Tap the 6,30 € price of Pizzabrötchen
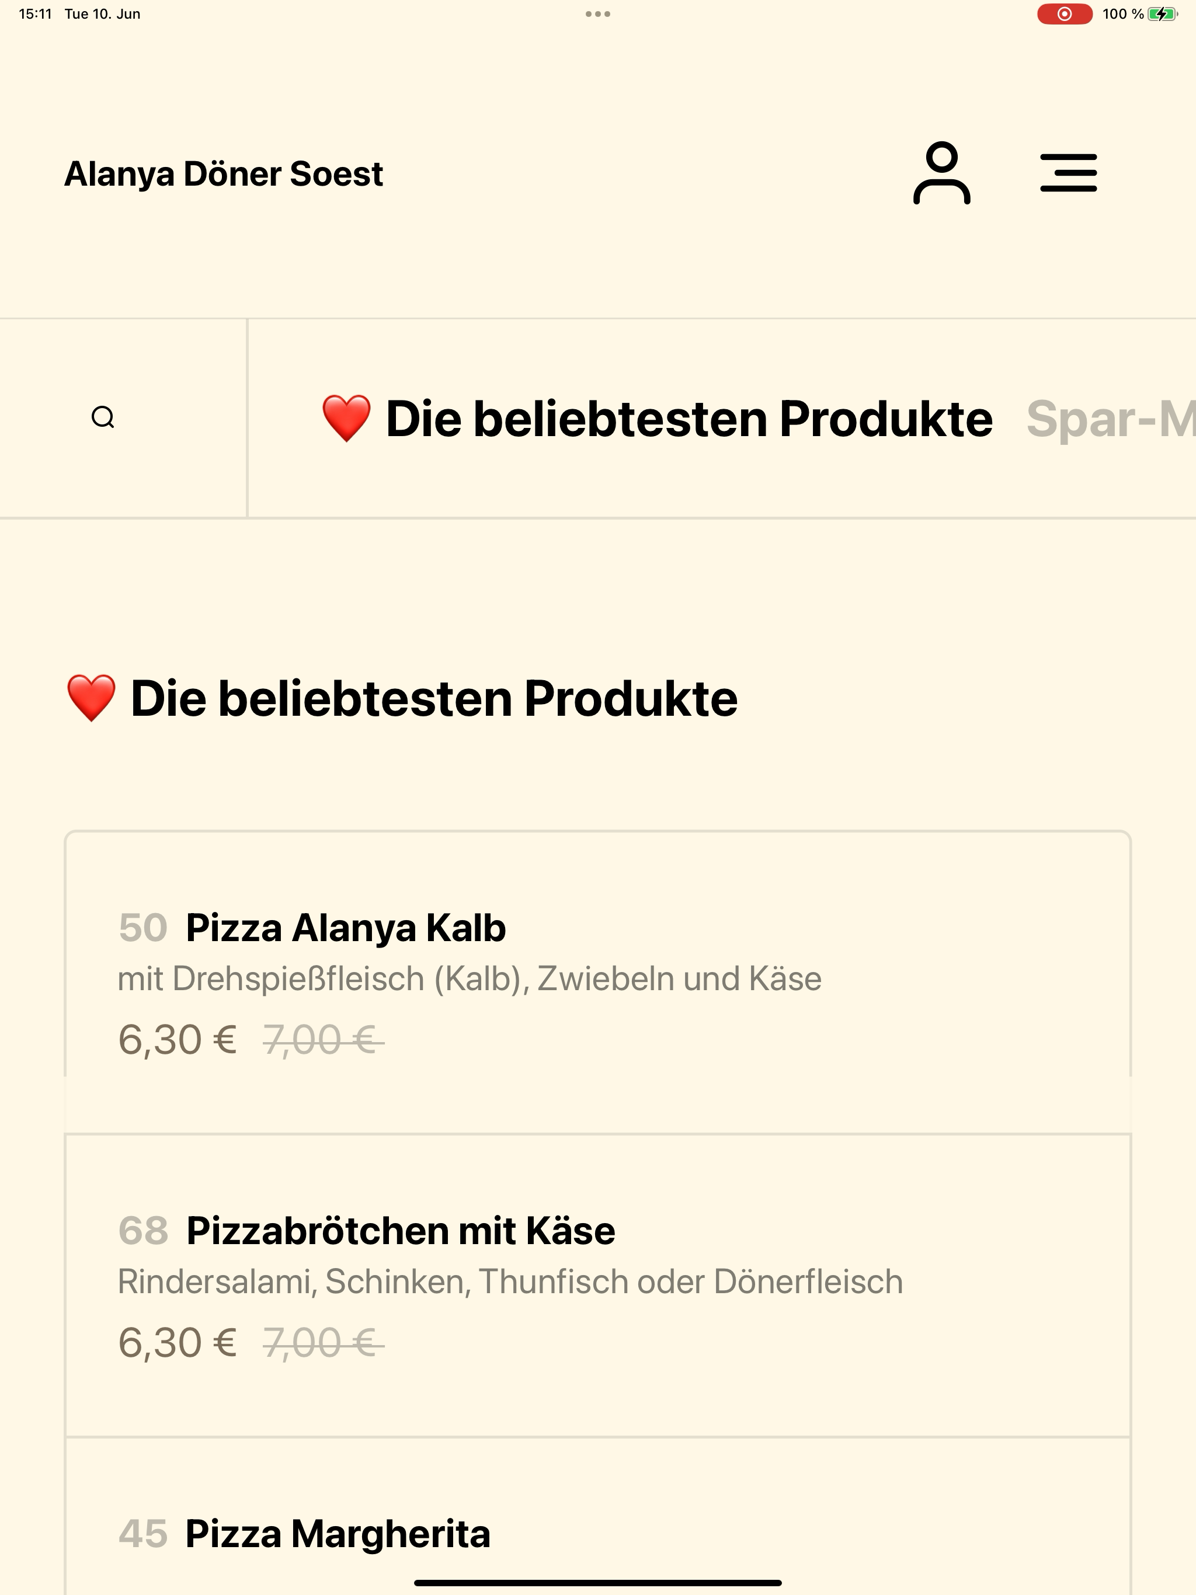The width and height of the screenshot is (1196, 1595). tap(178, 1343)
